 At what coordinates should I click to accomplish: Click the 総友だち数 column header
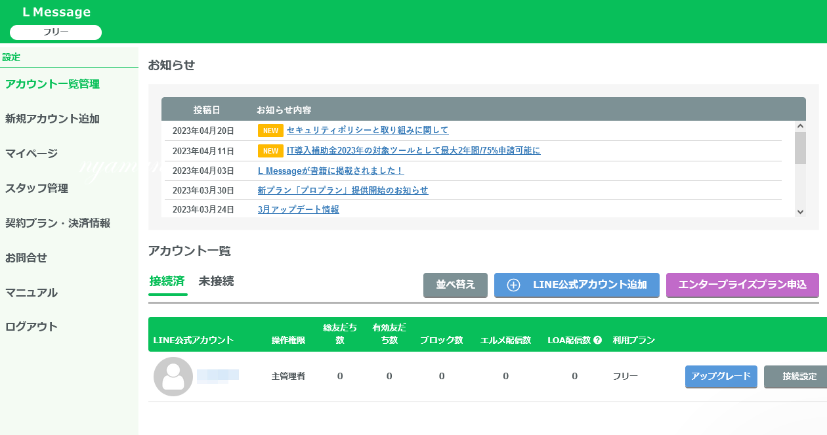coord(340,333)
